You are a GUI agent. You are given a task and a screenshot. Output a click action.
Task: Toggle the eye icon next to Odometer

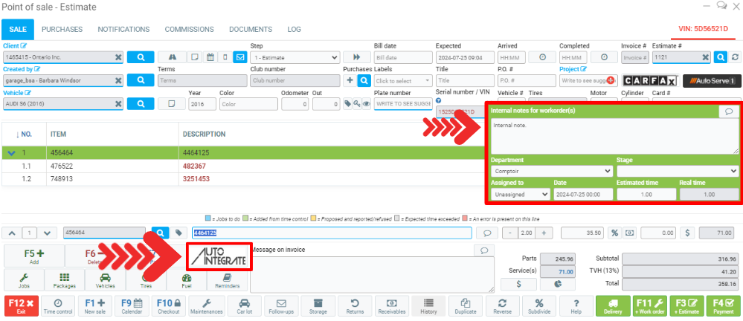pos(366,104)
